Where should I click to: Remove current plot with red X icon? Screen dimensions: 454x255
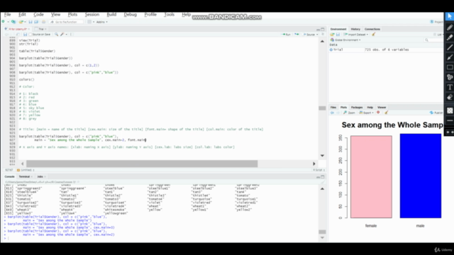coord(378,113)
